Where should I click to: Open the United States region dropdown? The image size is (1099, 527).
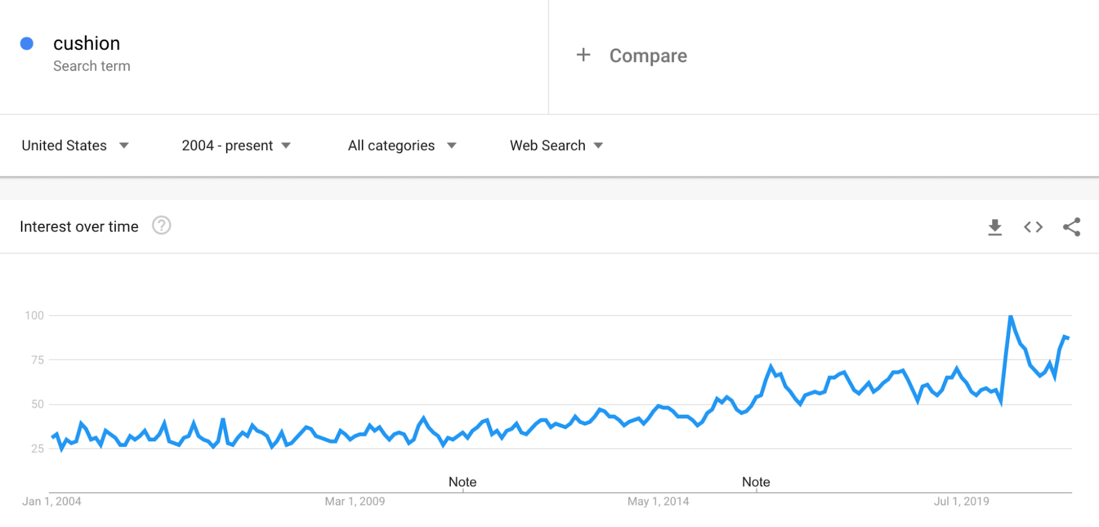75,146
